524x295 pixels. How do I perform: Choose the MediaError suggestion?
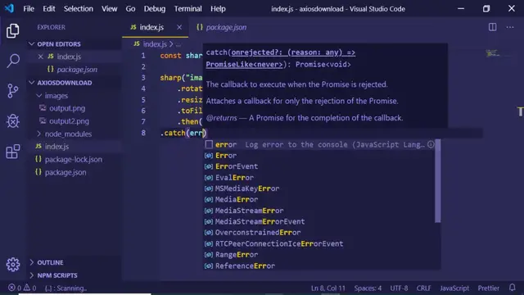pos(319,200)
